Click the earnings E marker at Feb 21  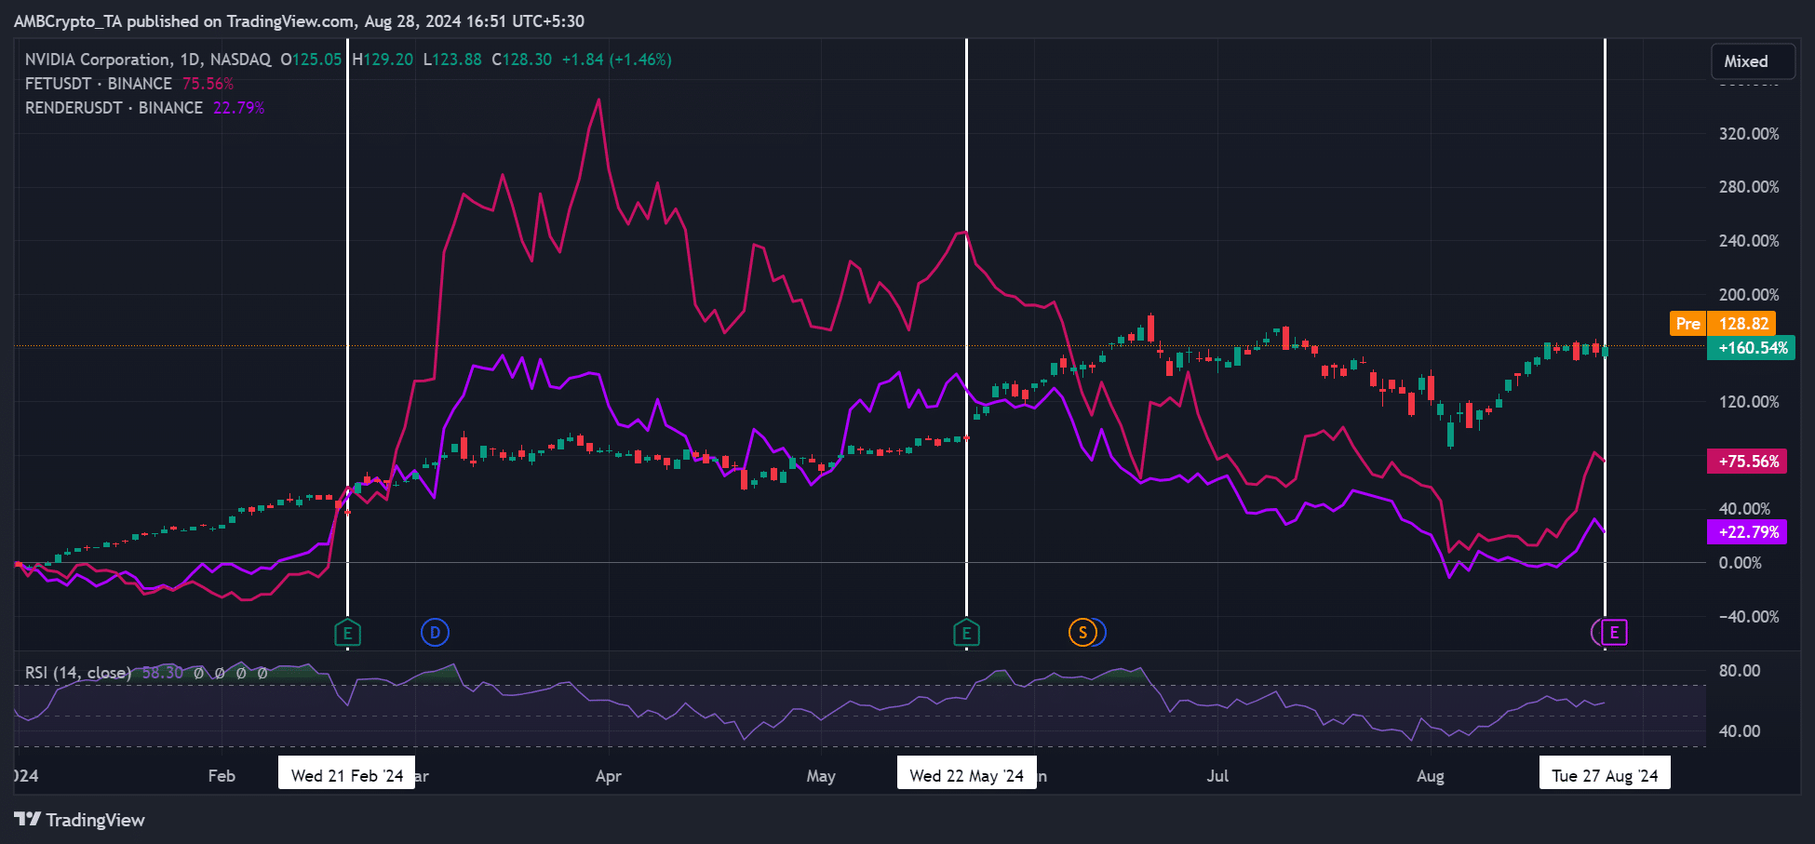click(347, 634)
